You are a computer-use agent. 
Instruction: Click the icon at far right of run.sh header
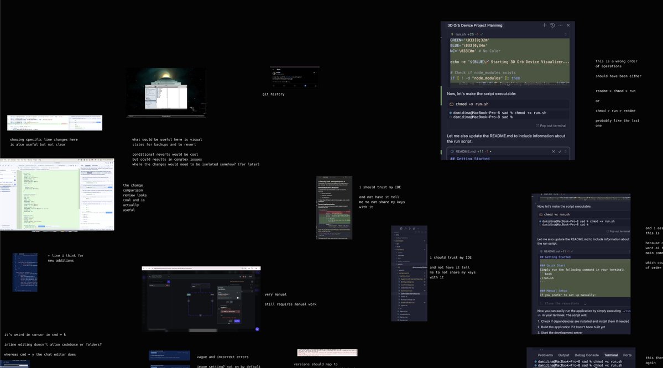point(565,34)
